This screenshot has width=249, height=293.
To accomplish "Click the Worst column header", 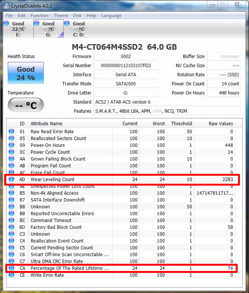I will [x=153, y=123].
